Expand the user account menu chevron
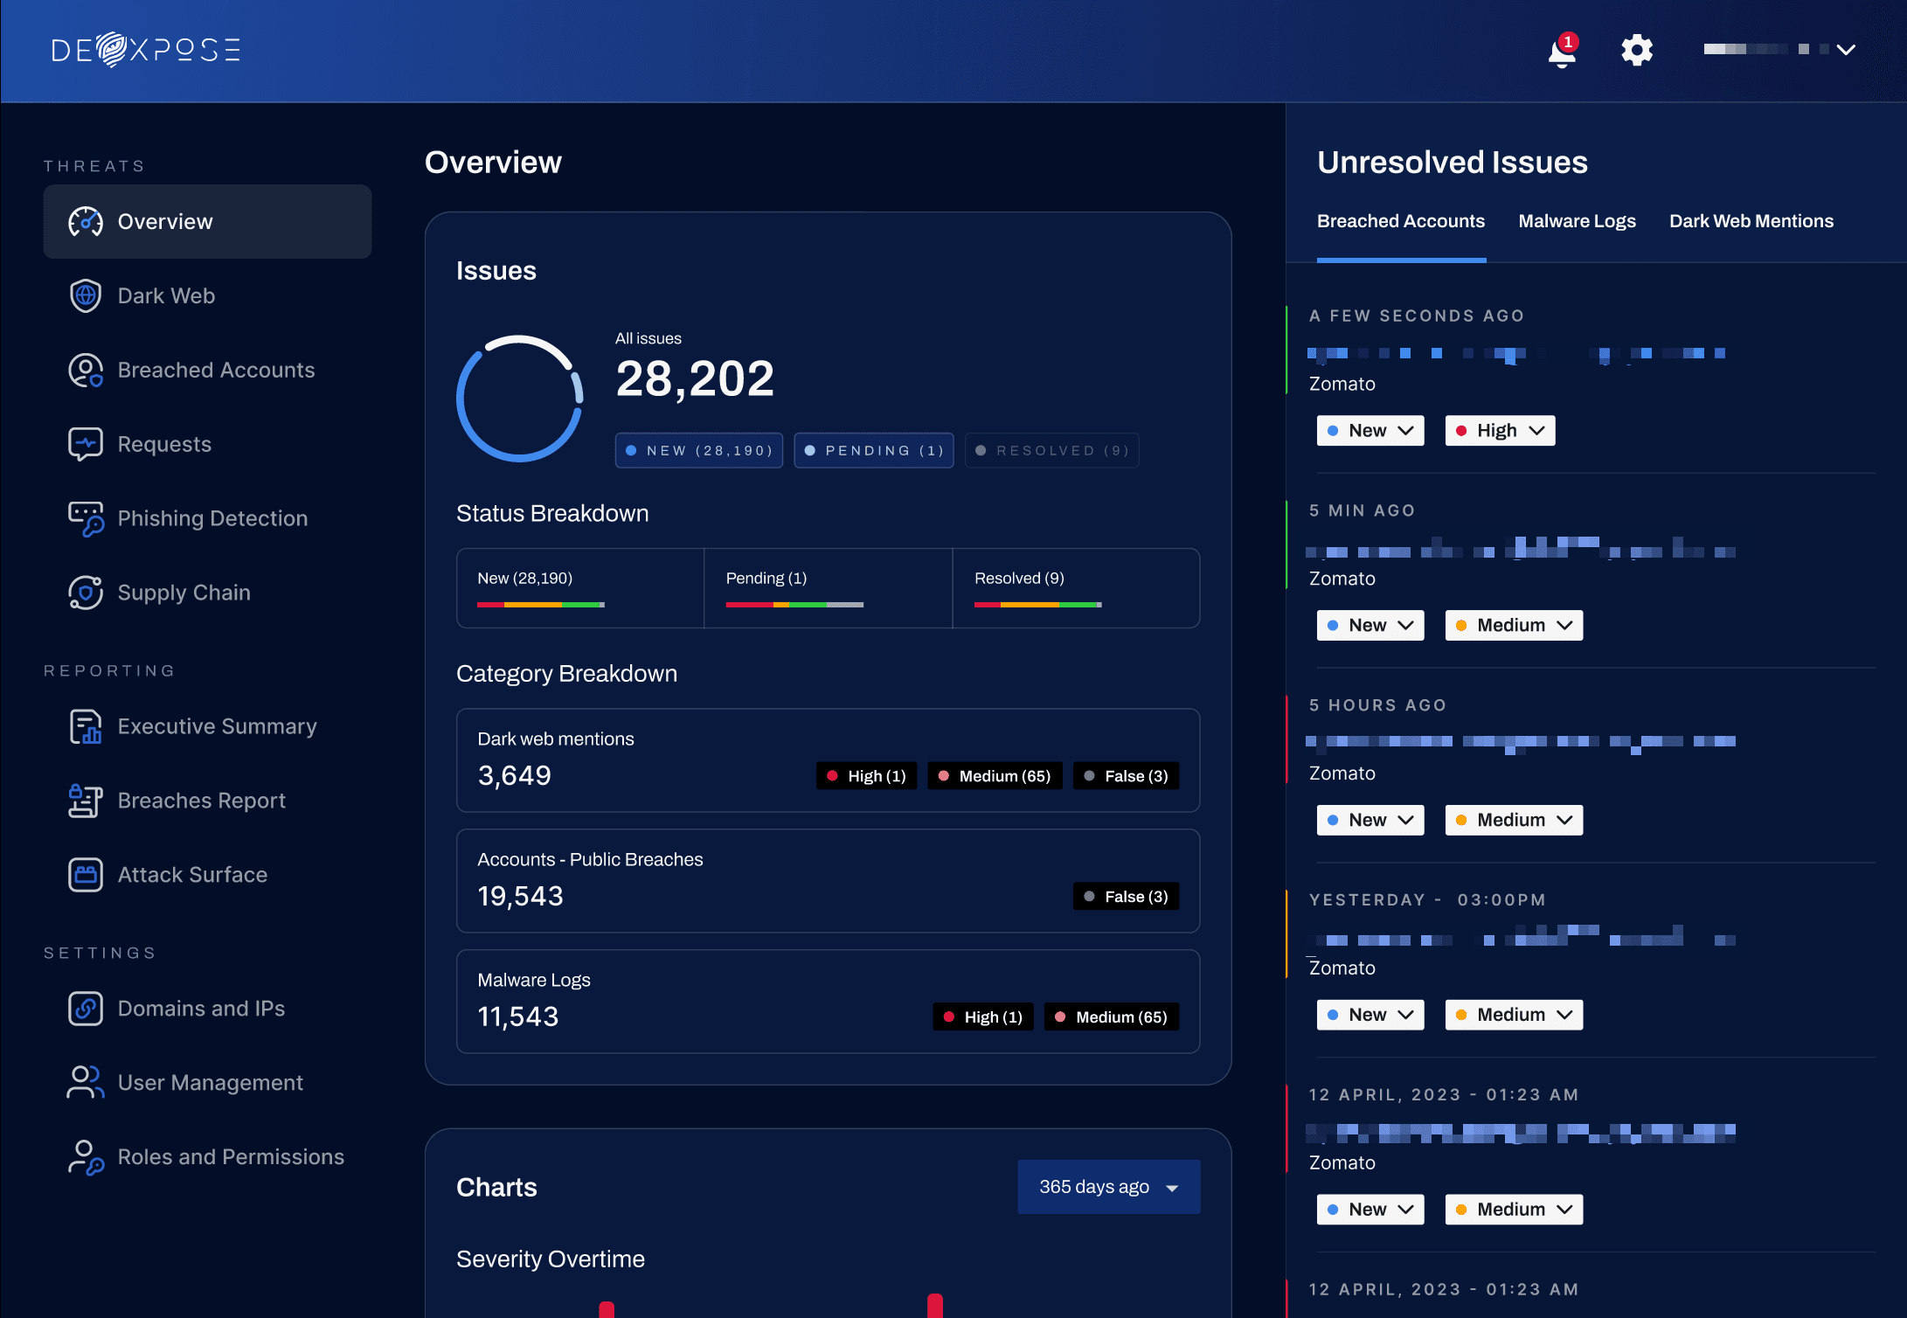The width and height of the screenshot is (1907, 1318). click(x=1846, y=50)
